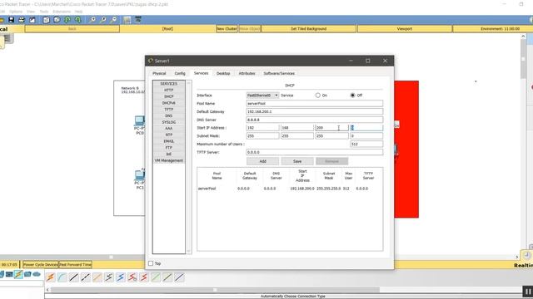The image size is (533, 299).
Task: Click the services list vertical scrollbar
Action: 189,167
